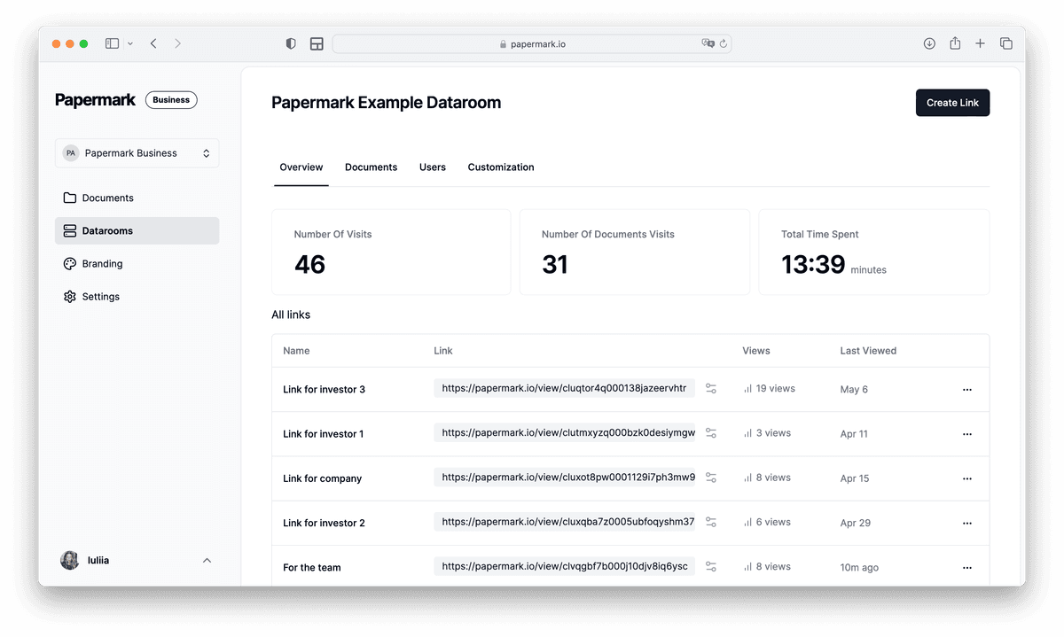Image resolution: width=1064 pixels, height=637 pixels.
Task: Open new tab with plus icon
Action: tap(980, 43)
